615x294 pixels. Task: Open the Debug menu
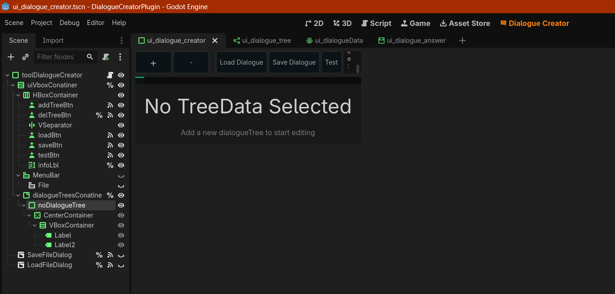(70, 23)
